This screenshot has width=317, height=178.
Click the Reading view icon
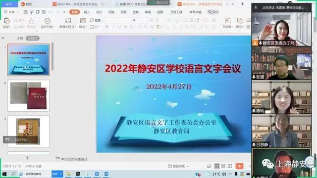(x=230, y=166)
